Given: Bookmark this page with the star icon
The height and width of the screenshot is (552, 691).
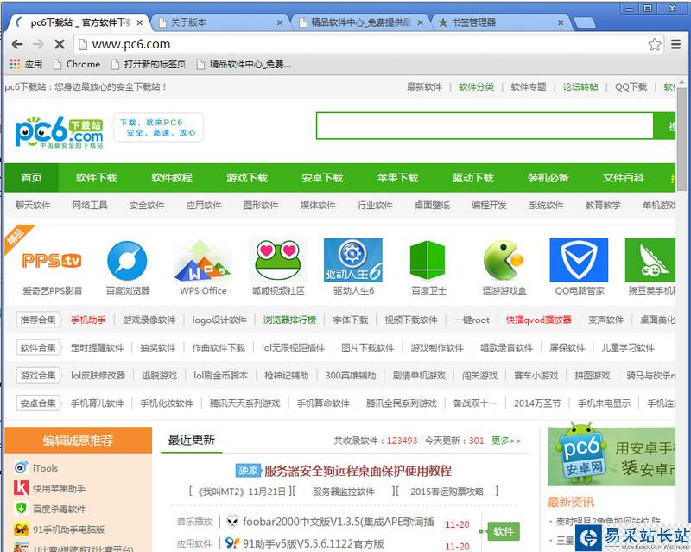Looking at the screenshot, I should click(655, 44).
